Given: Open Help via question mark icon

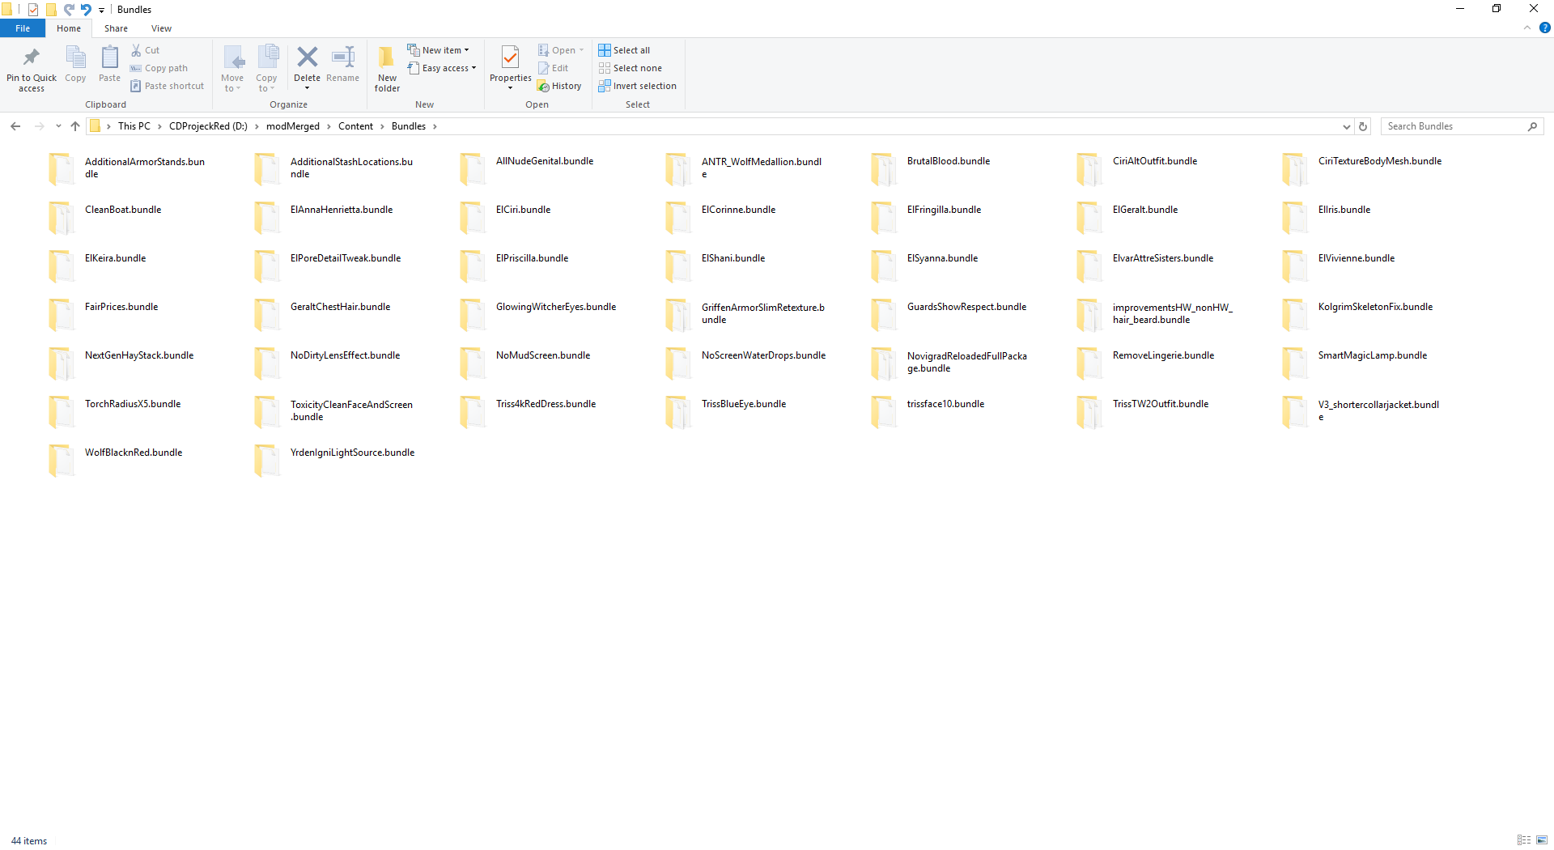Looking at the screenshot, I should (1544, 28).
